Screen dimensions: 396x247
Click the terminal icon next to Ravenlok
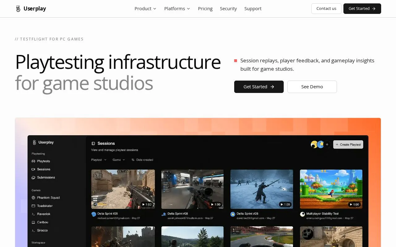pos(33,214)
